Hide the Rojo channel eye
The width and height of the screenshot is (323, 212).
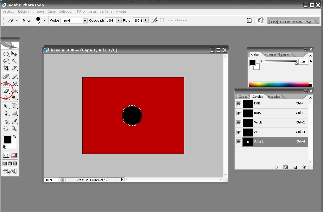pyautogui.click(x=238, y=113)
